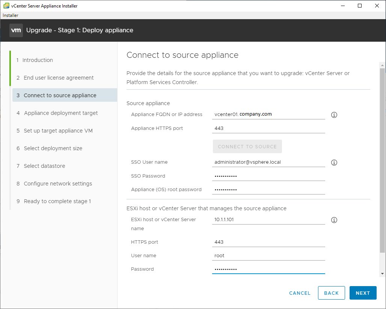Focus the ESXi host or vCenter Server name field
This screenshot has width=386, height=309.
click(x=268, y=220)
